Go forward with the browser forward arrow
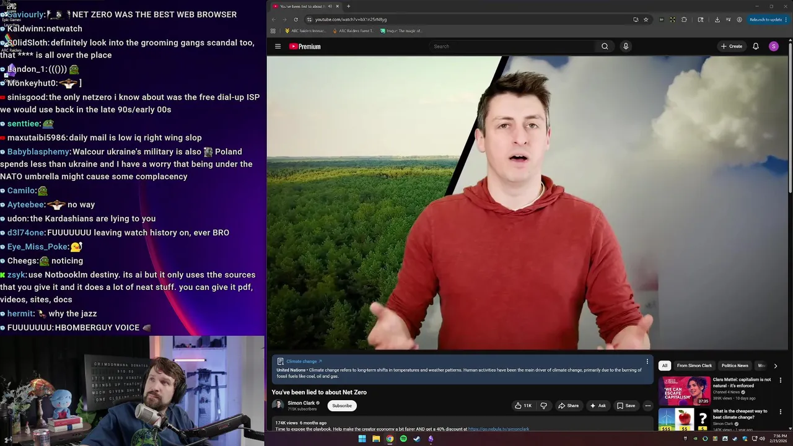 284,19
